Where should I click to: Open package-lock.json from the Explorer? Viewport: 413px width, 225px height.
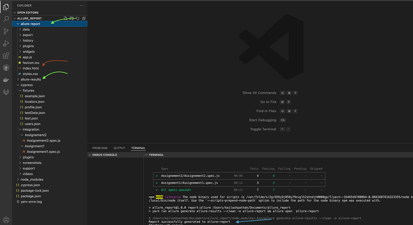[x=50, y=191]
